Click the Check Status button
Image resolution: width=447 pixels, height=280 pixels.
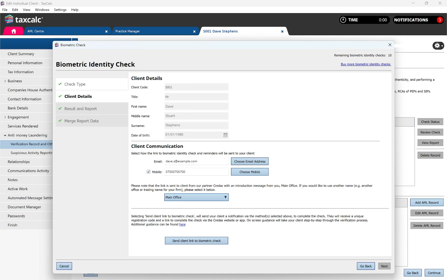tap(430, 122)
